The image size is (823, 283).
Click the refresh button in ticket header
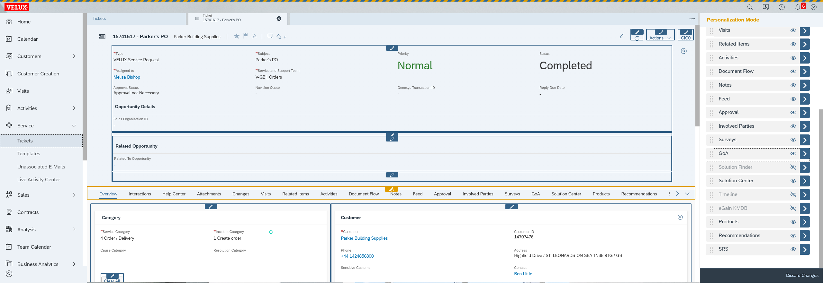coord(637,35)
